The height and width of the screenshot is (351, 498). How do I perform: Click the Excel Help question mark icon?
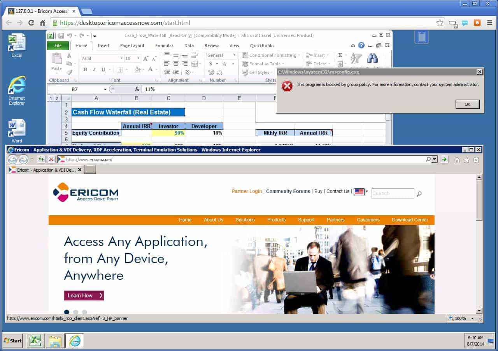click(361, 46)
